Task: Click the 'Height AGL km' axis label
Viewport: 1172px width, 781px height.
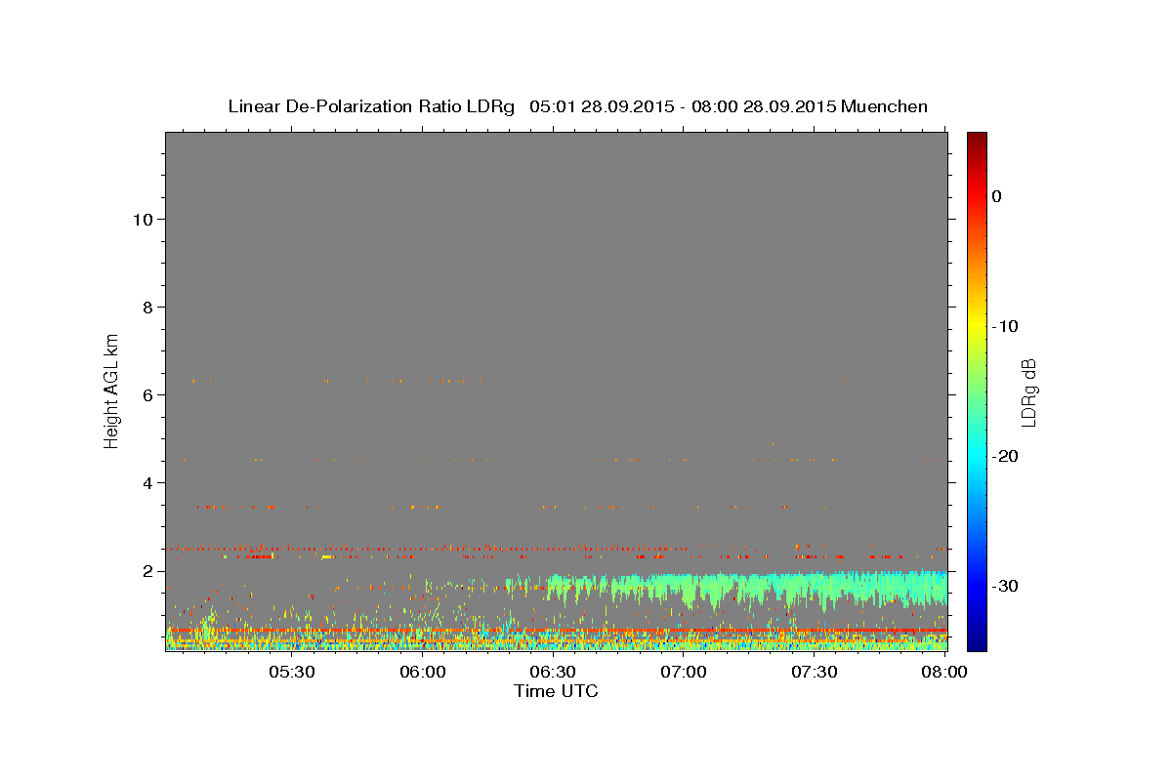Action: 112,390
